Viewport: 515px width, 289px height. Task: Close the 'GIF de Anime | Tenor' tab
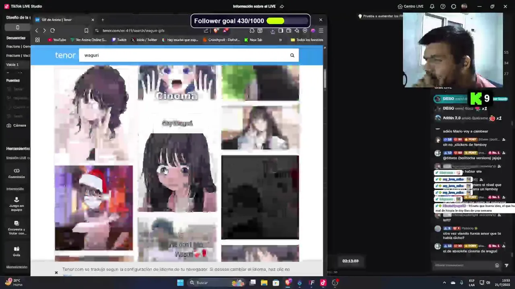93,20
